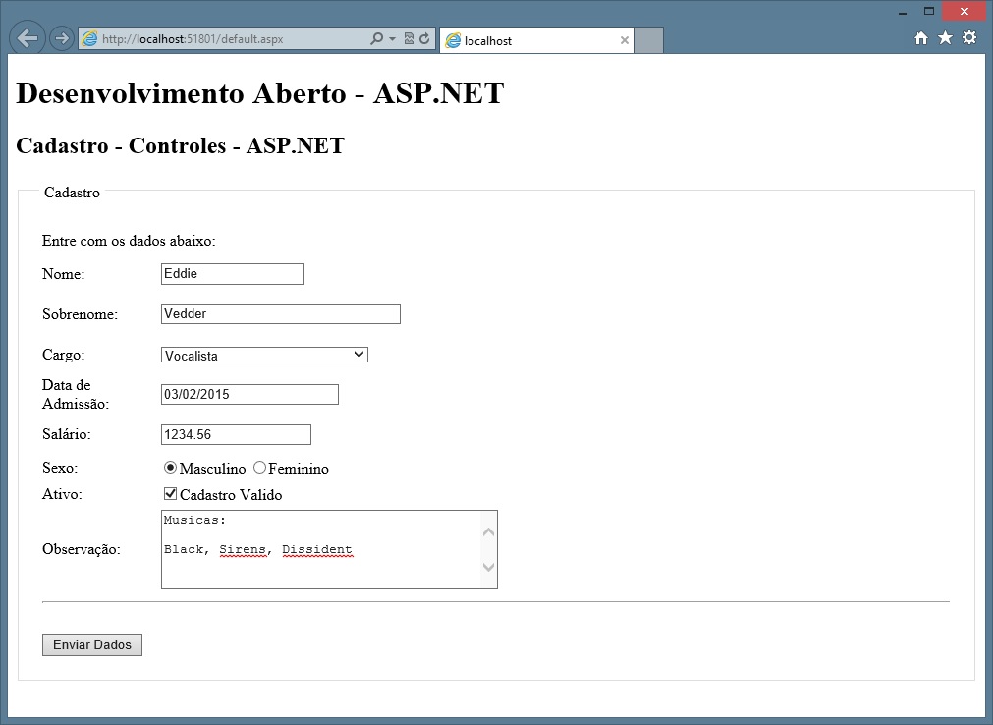This screenshot has width=993, height=725.
Task: Toggle the Cadastro Valido checkbox
Action: [x=170, y=494]
